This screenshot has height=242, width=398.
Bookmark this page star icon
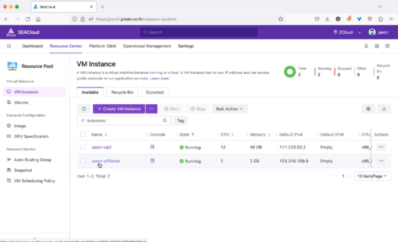tap(280, 19)
